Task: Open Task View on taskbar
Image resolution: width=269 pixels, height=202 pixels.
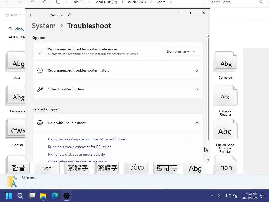Action: point(32,196)
